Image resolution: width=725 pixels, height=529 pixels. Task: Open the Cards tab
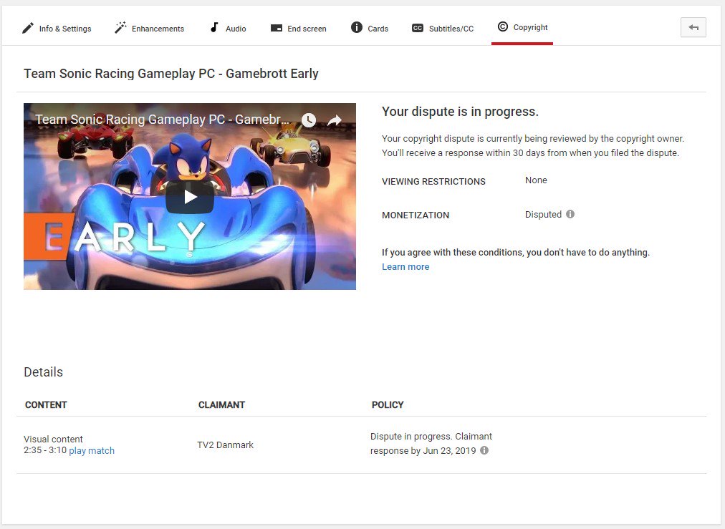[x=370, y=28]
